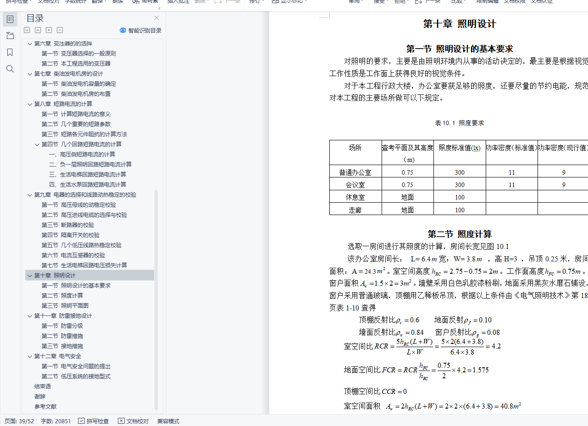The width and height of the screenshot is (588, 426).
Task: Go to 第一节 防雷分级
Action: tap(62, 326)
